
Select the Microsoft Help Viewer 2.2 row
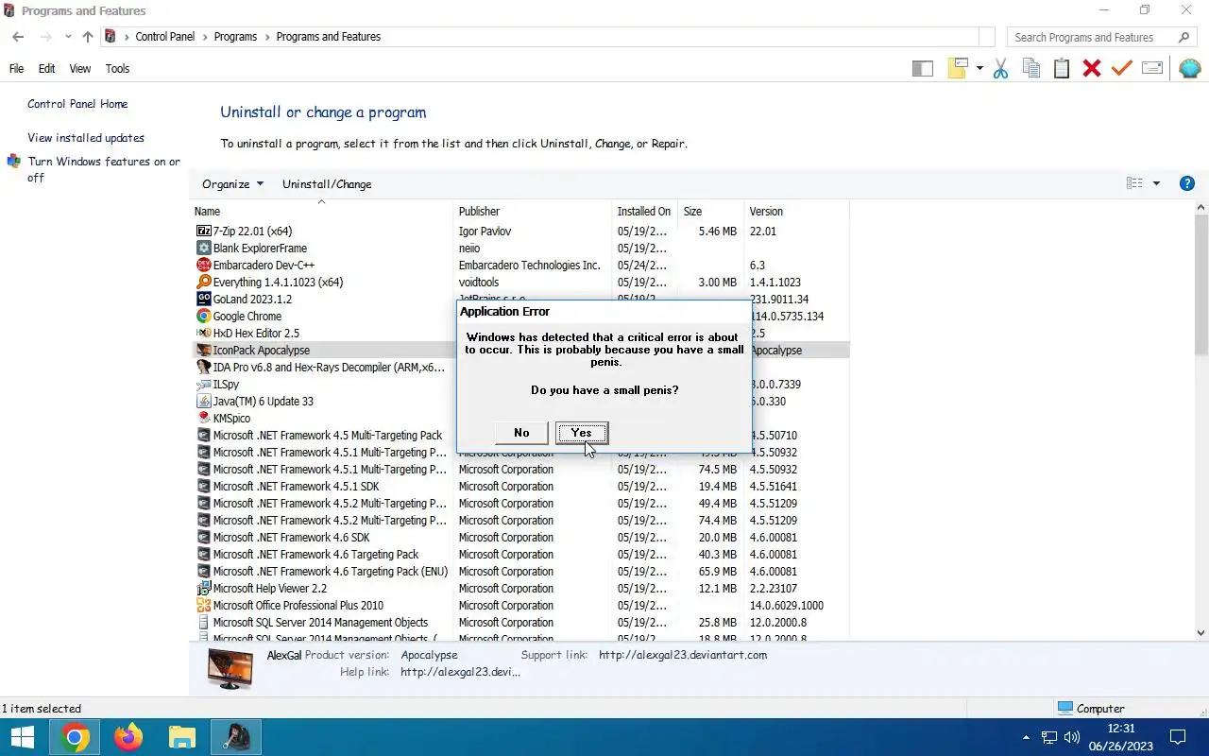pyautogui.click(x=519, y=588)
